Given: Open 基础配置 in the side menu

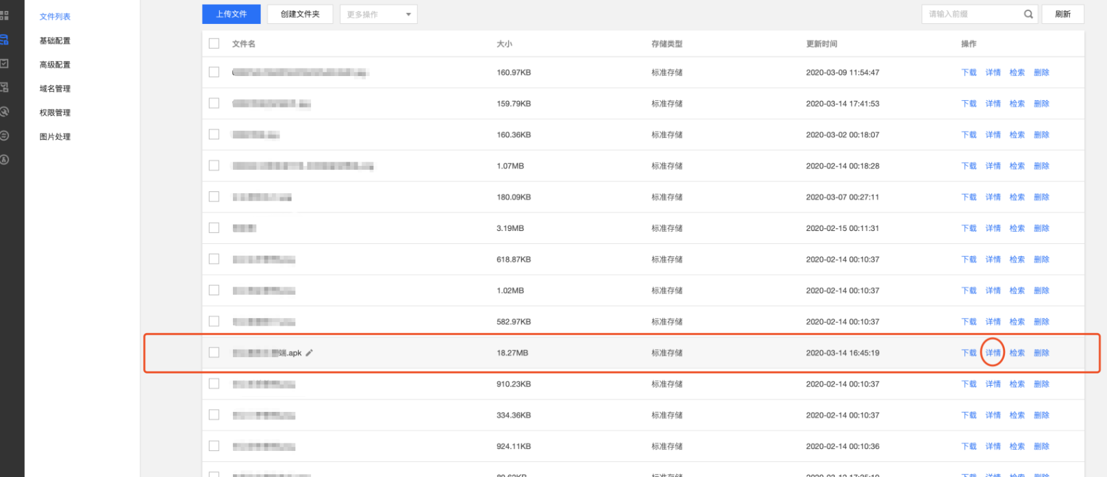Looking at the screenshot, I should [55, 41].
